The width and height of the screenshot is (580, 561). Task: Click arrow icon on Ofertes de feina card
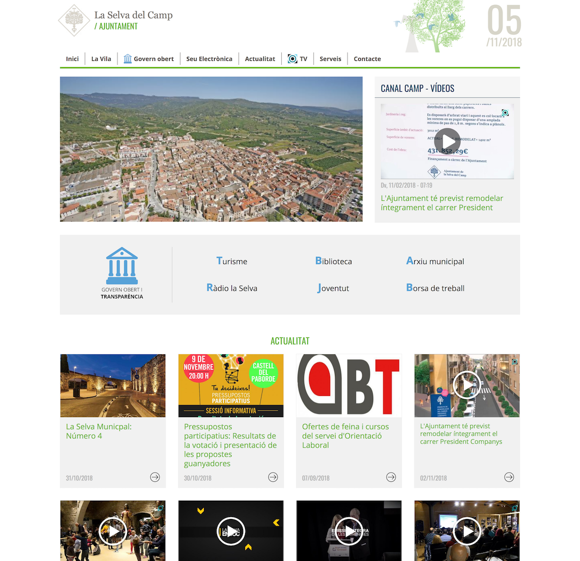coord(391,477)
